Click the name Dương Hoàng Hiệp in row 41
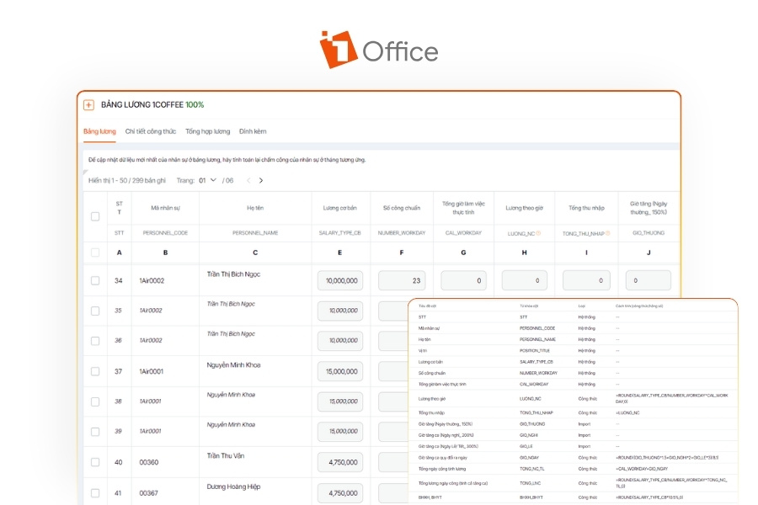The height and width of the screenshot is (505, 758). pyautogui.click(x=233, y=486)
